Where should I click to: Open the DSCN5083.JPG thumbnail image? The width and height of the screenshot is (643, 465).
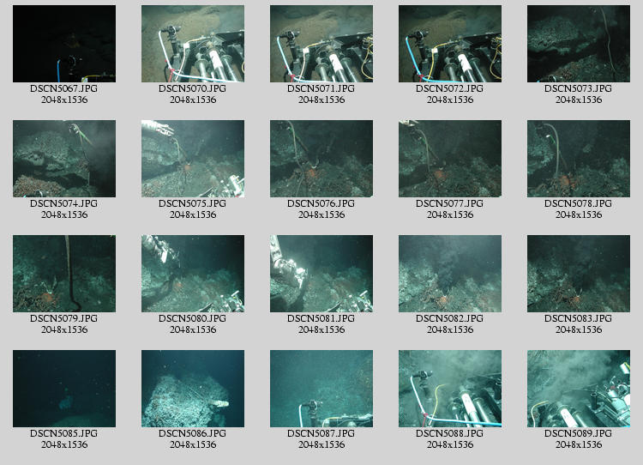579,274
